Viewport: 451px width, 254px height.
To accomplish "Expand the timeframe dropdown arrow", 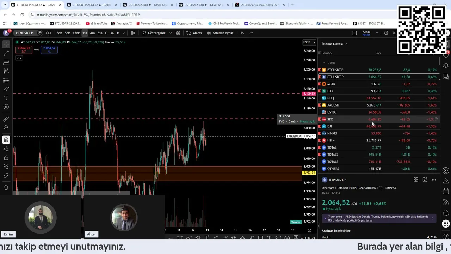I will [x=124, y=33].
